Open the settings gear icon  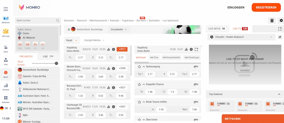281,20
